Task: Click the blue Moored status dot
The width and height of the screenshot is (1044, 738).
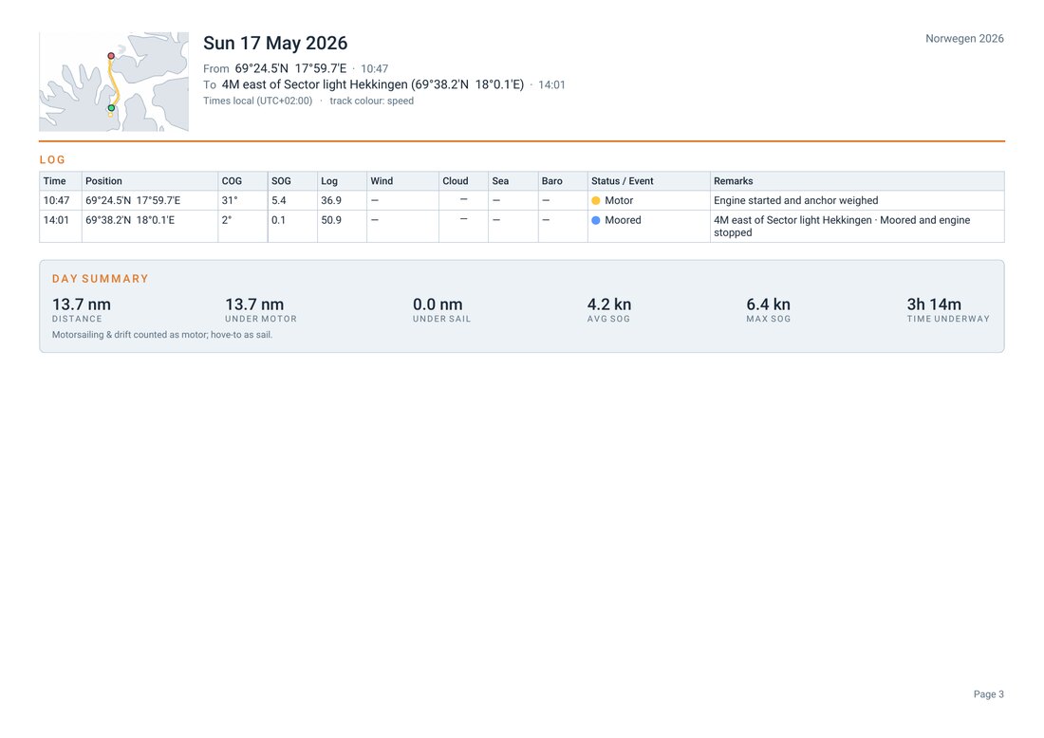Action: click(596, 220)
